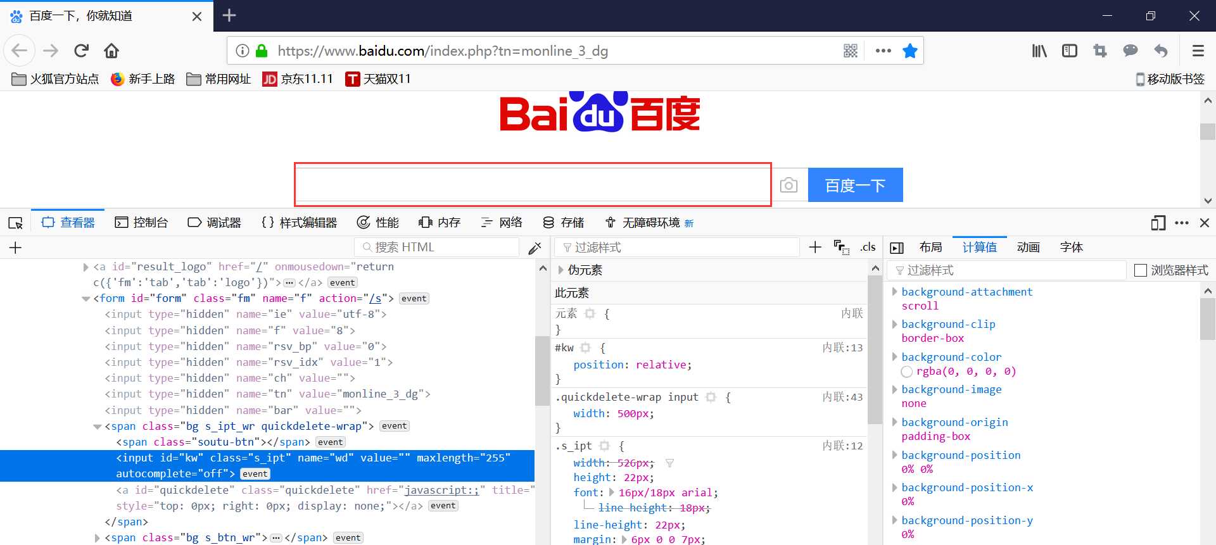Toggle the three-pane inspector sidebar icon
This screenshot has width=1216, height=545.
[896, 247]
